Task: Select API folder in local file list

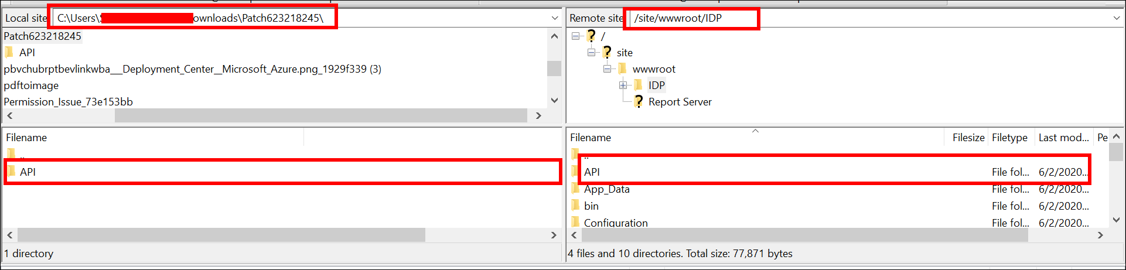Action: pyautogui.click(x=282, y=172)
